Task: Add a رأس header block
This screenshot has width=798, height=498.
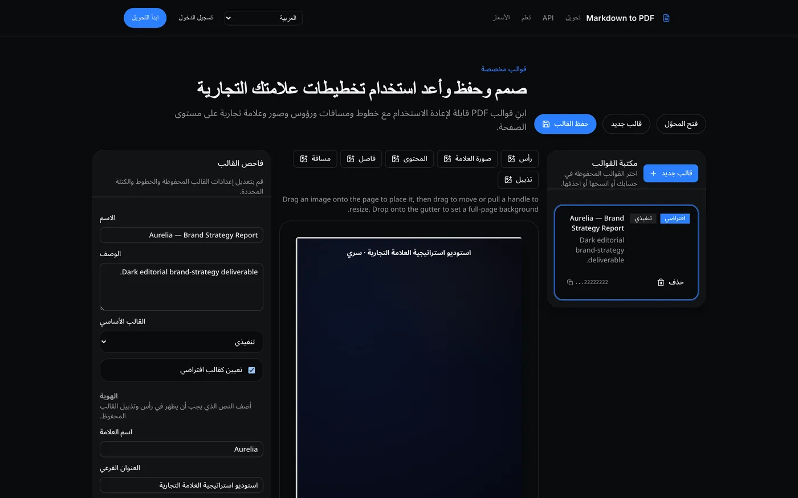Action: (x=519, y=159)
